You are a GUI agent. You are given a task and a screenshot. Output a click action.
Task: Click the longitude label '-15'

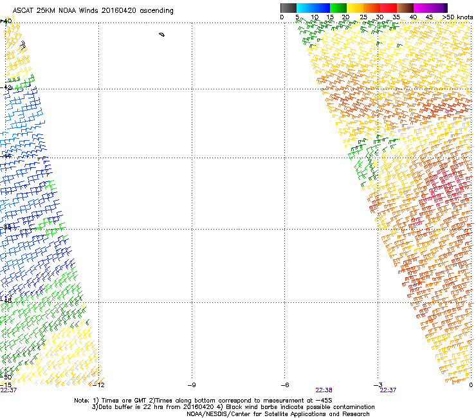point(6,385)
